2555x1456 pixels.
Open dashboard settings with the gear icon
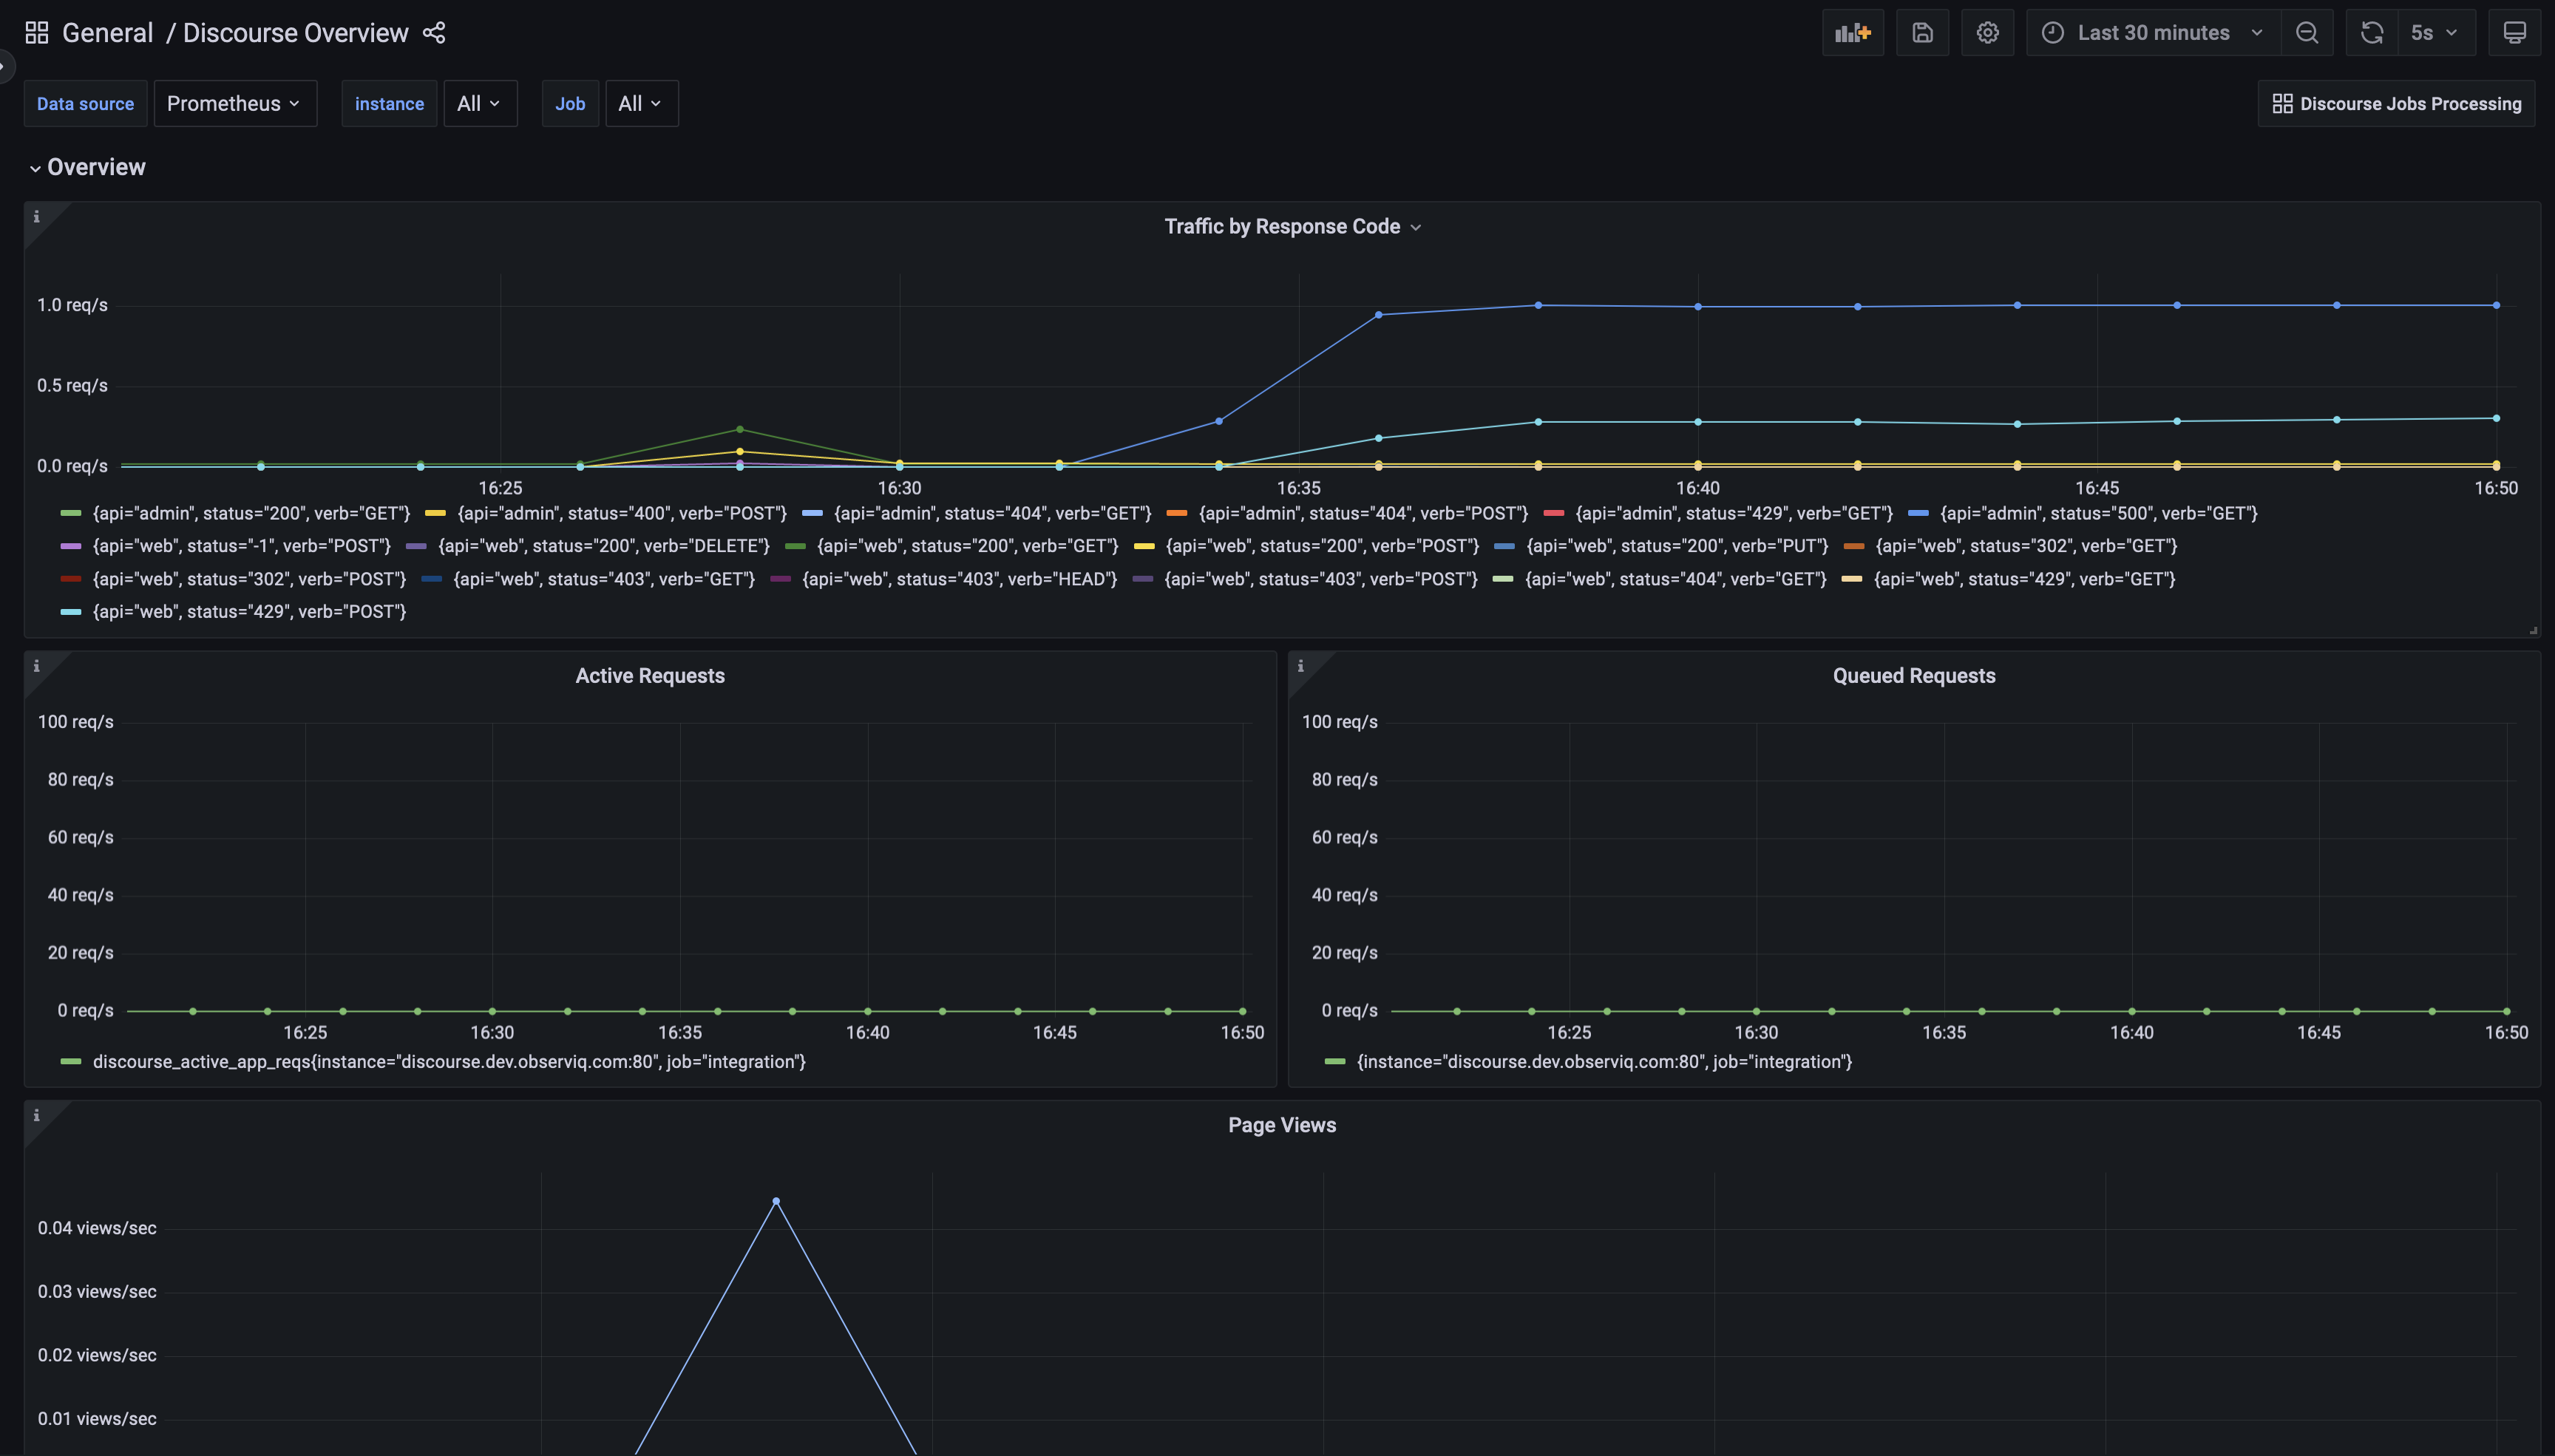click(1986, 31)
